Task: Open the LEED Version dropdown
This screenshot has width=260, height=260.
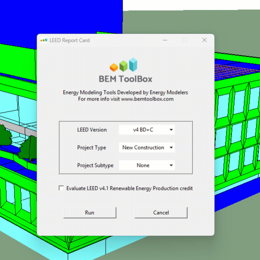Action: coord(147,130)
